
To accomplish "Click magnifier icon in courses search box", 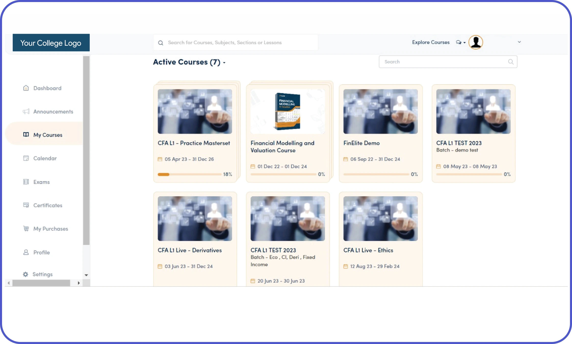I will coord(511,62).
